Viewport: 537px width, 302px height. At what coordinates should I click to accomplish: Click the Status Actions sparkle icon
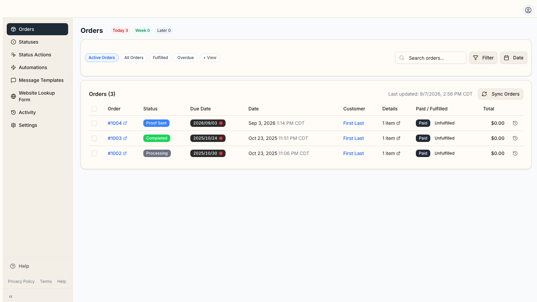13,55
